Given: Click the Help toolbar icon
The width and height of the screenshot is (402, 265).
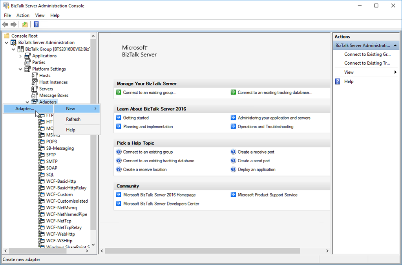Looking at the screenshot, I should tap(36, 24).
